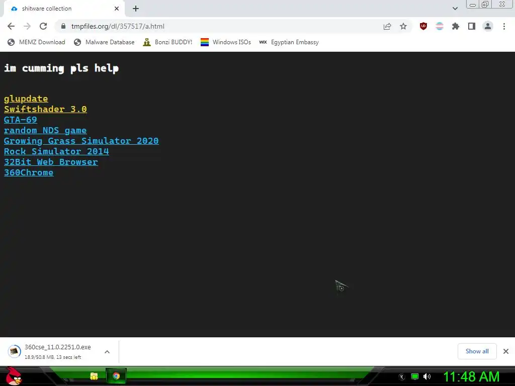
Task: Click the 360Chrome link
Action: (29, 172)
